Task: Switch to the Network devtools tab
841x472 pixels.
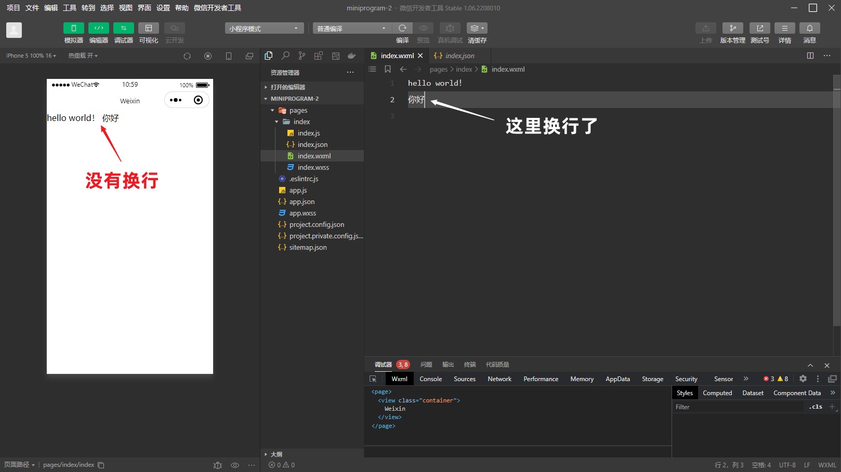Action: coord(500,379)
